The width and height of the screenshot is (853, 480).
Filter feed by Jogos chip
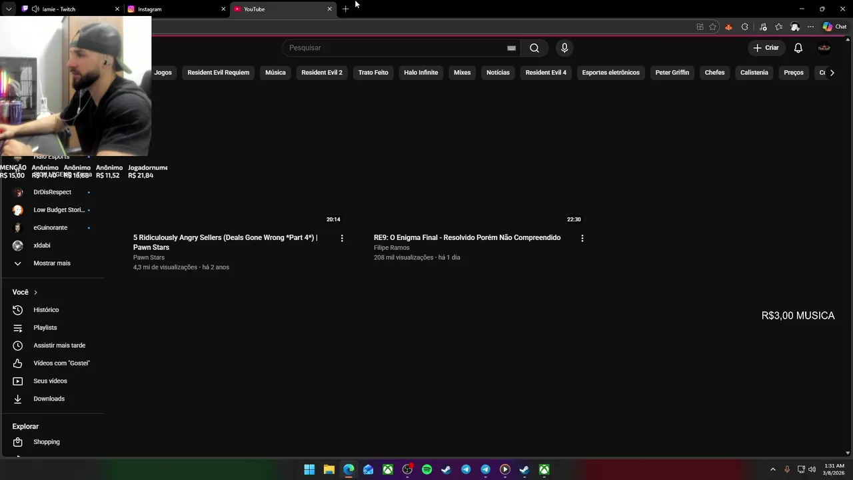click(x=163, y=73)
